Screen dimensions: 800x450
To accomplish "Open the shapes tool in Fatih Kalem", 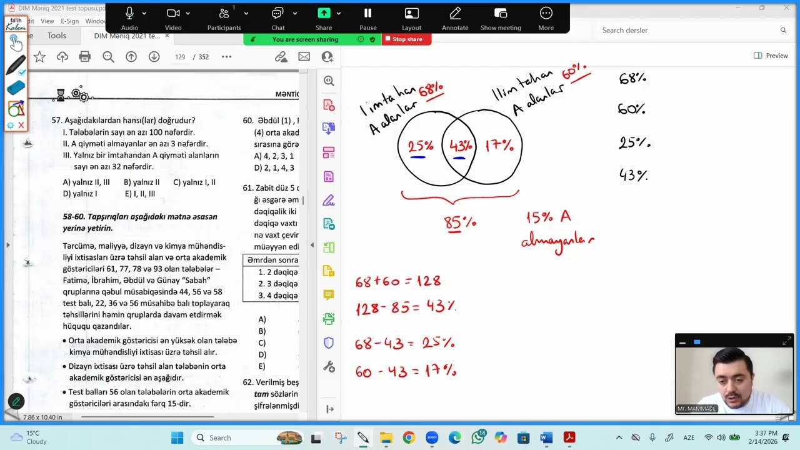I will point(16,108).
